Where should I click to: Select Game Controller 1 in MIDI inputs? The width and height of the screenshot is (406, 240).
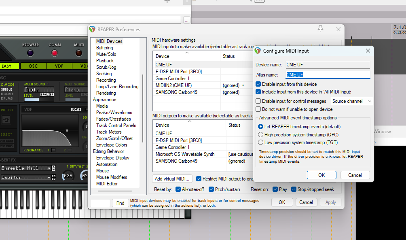click(x=203, y=78)
